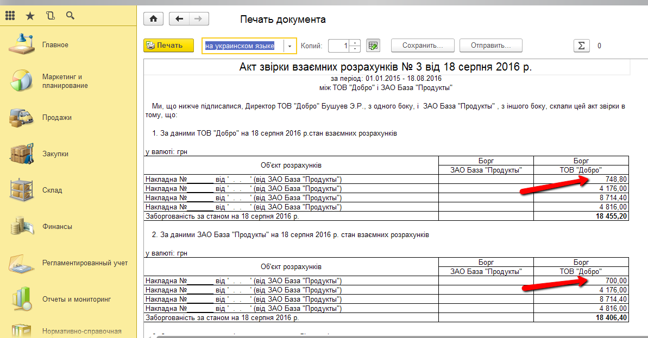Open the sections grid menu icon
The width and height of the screenshot is (648, 338).
point(10,16)
